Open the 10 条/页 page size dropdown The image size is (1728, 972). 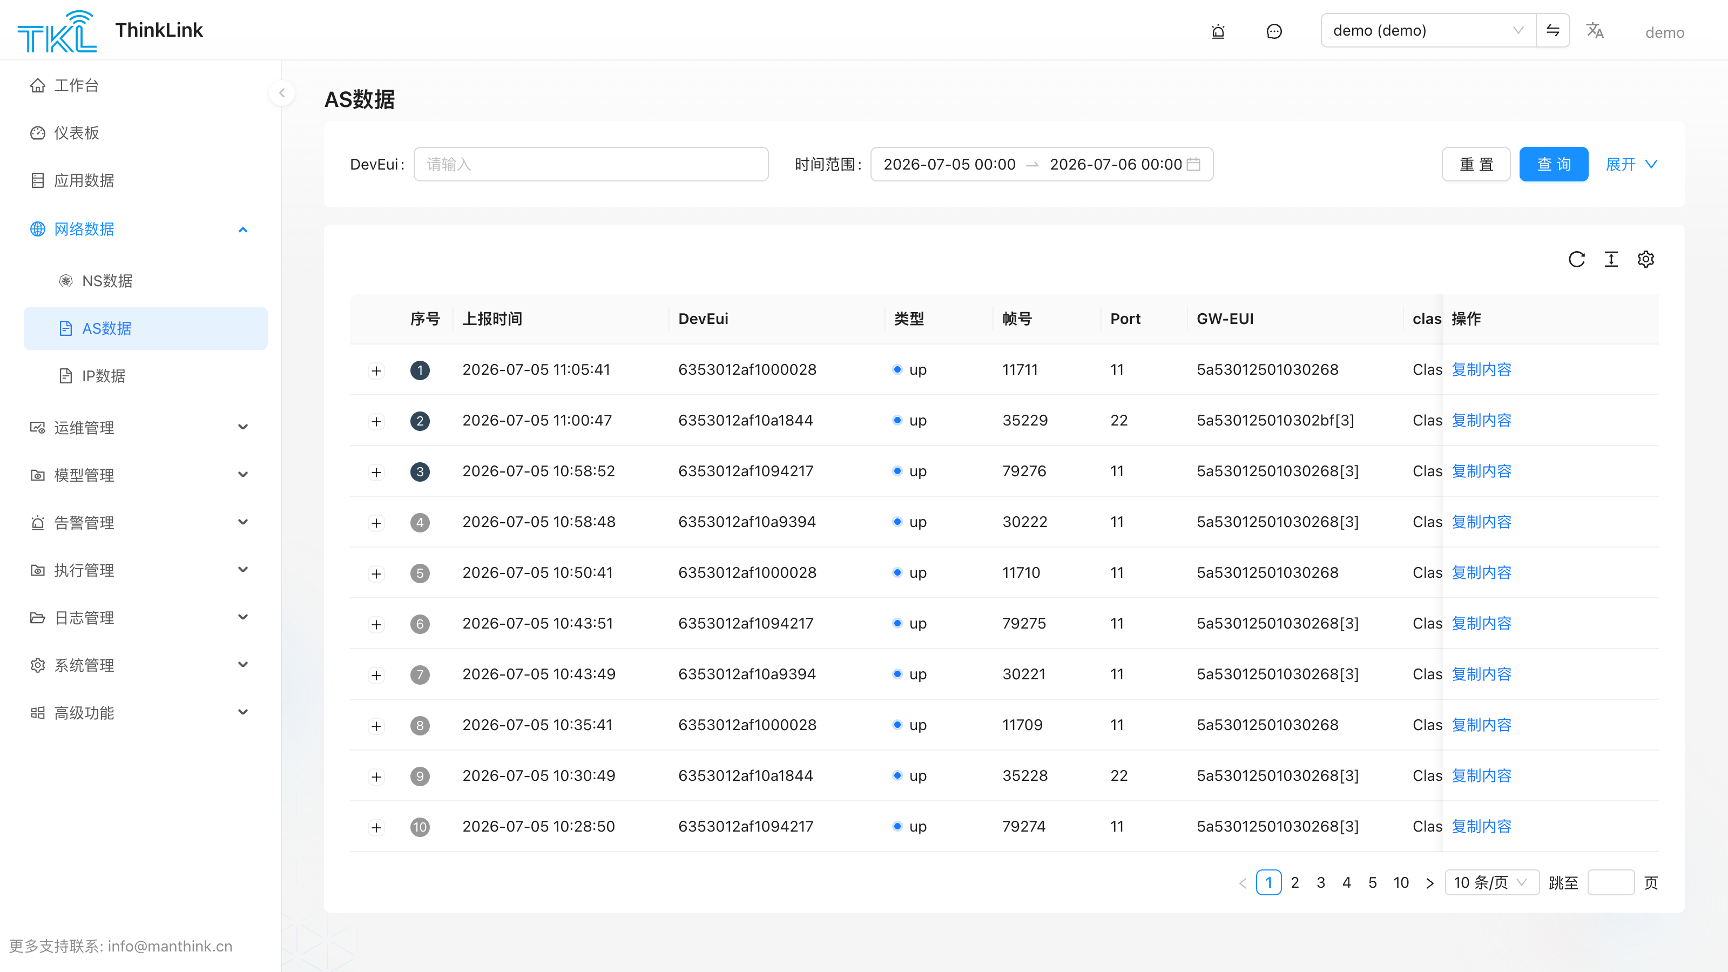(1491, 883)
